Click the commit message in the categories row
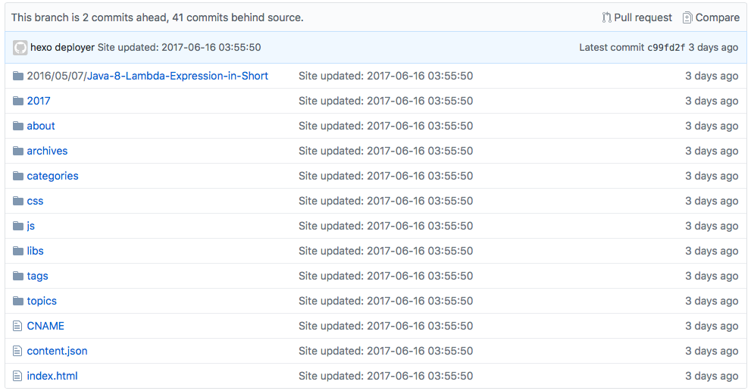Screen dimensions: 751x391 click(x=386, y=176)
